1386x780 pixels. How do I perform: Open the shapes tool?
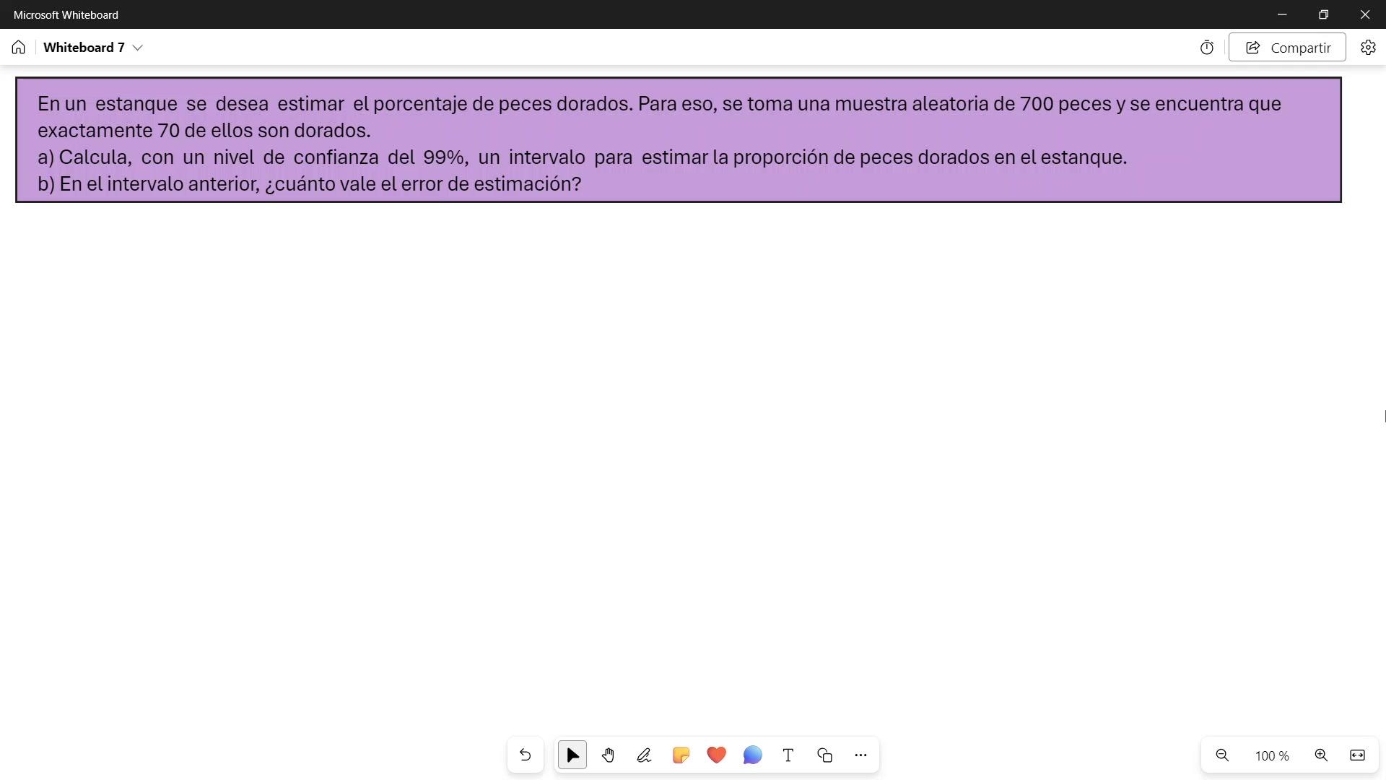click(824, 755)
